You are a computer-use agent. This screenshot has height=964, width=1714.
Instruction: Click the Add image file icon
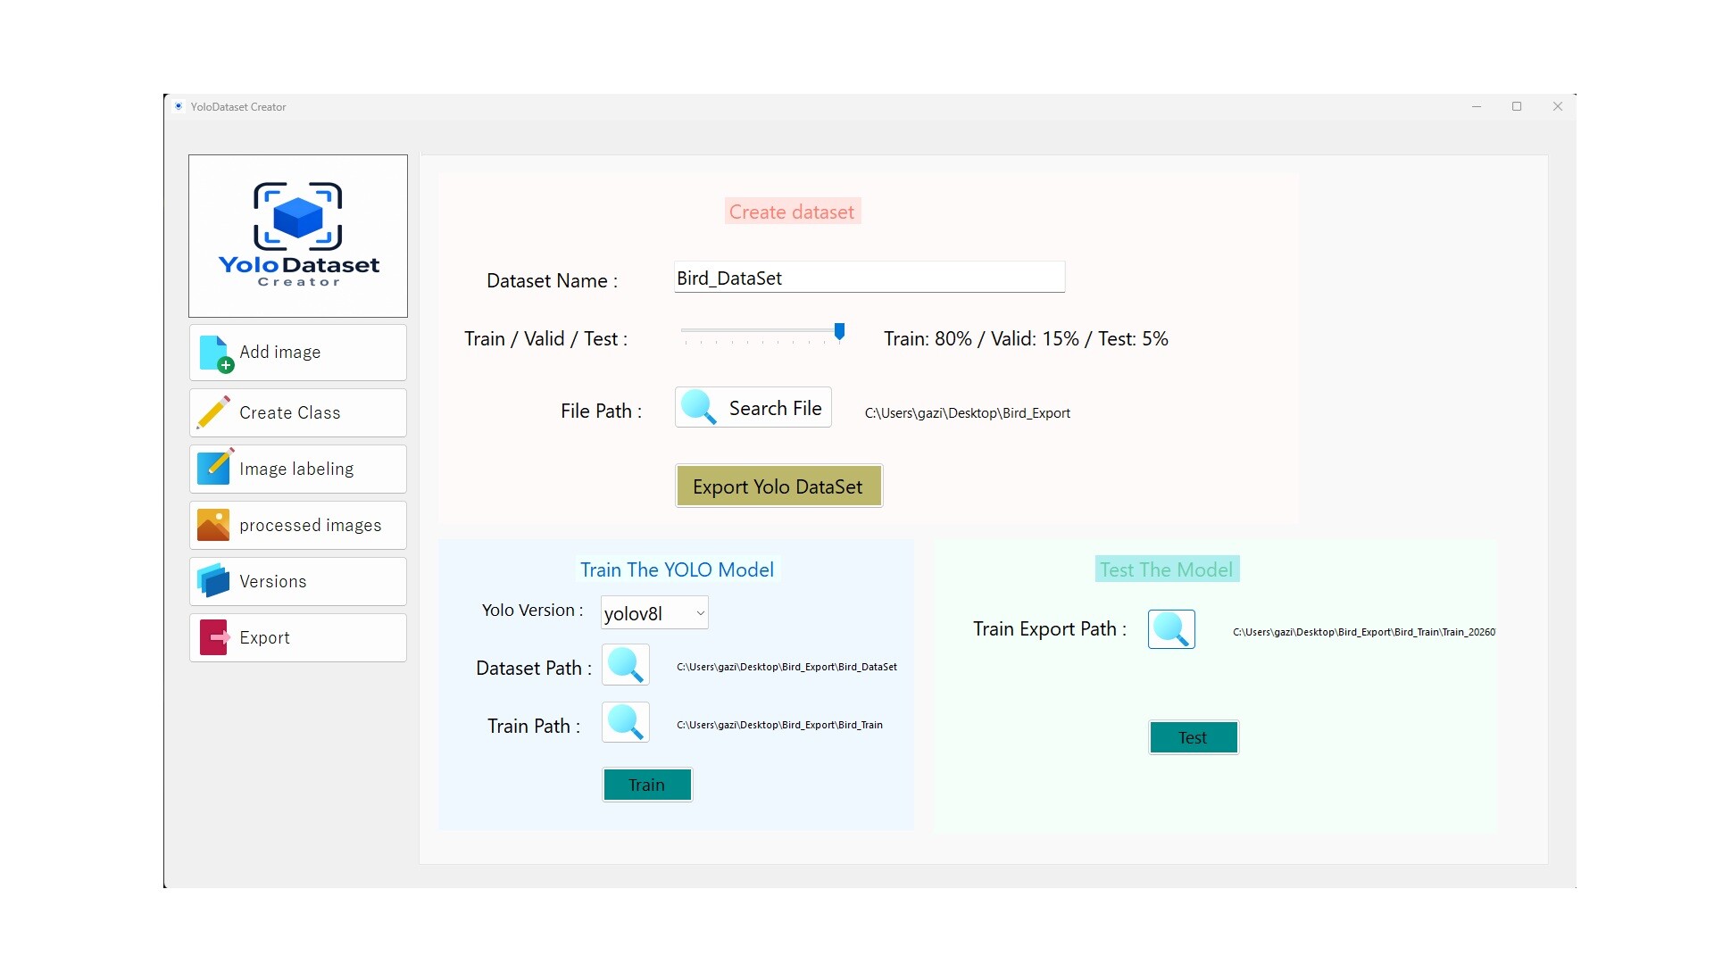tap(216, 353)
